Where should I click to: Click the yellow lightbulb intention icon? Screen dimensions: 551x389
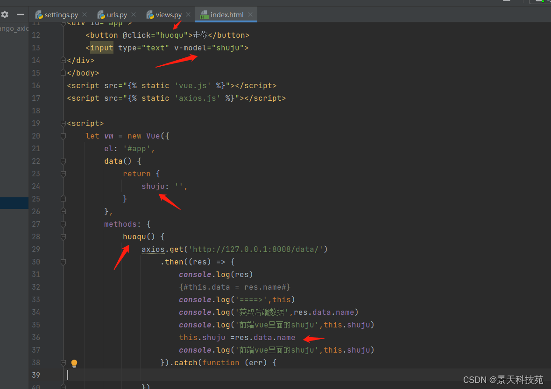74,363
